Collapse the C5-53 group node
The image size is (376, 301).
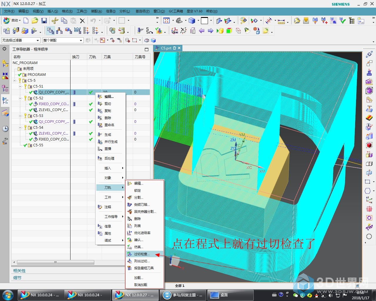click(20, 116)
